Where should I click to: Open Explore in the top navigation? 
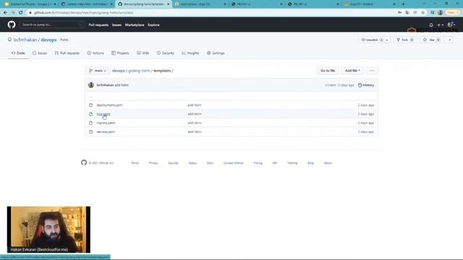tap(153, 25)
